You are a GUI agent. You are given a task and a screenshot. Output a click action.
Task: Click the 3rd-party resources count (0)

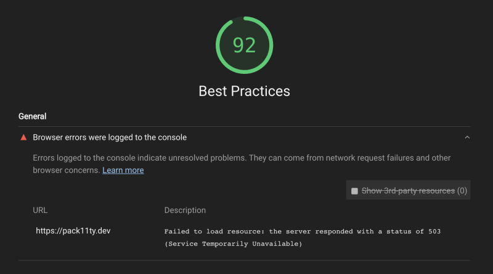[x=462, y=191]
